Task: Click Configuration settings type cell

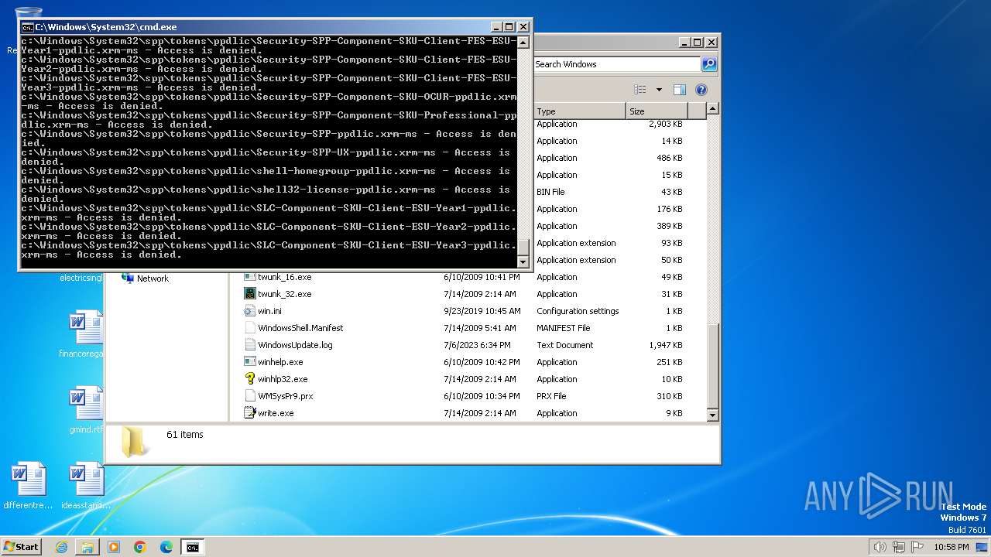Action: (578, 311)
